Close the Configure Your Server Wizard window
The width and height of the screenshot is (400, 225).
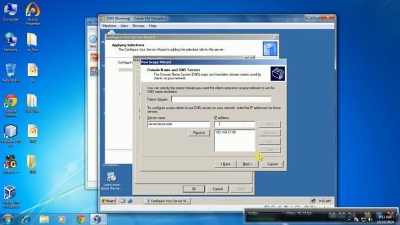click(276, 37)
